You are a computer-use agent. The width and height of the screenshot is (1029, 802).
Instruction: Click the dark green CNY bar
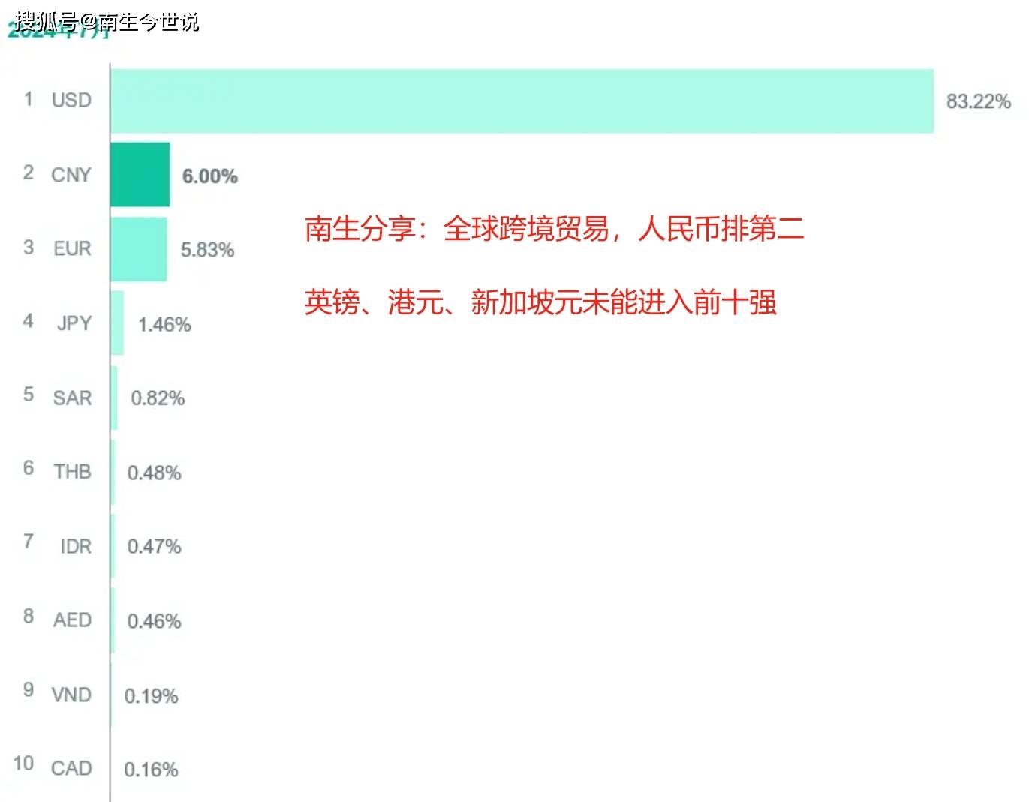click(x=140, y=175)
